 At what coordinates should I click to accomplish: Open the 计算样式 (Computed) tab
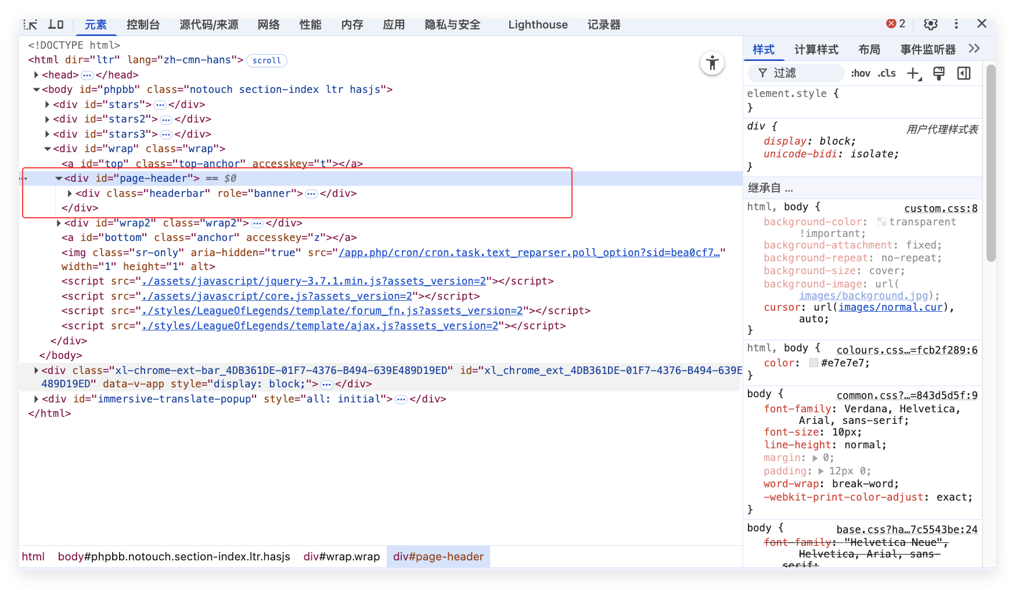click(x=816, y=49)
